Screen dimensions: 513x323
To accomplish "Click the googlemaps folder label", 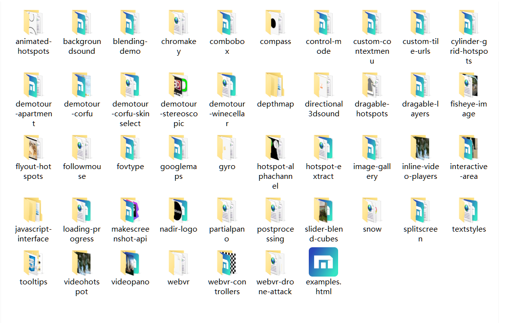I will (x=179, y=172).
